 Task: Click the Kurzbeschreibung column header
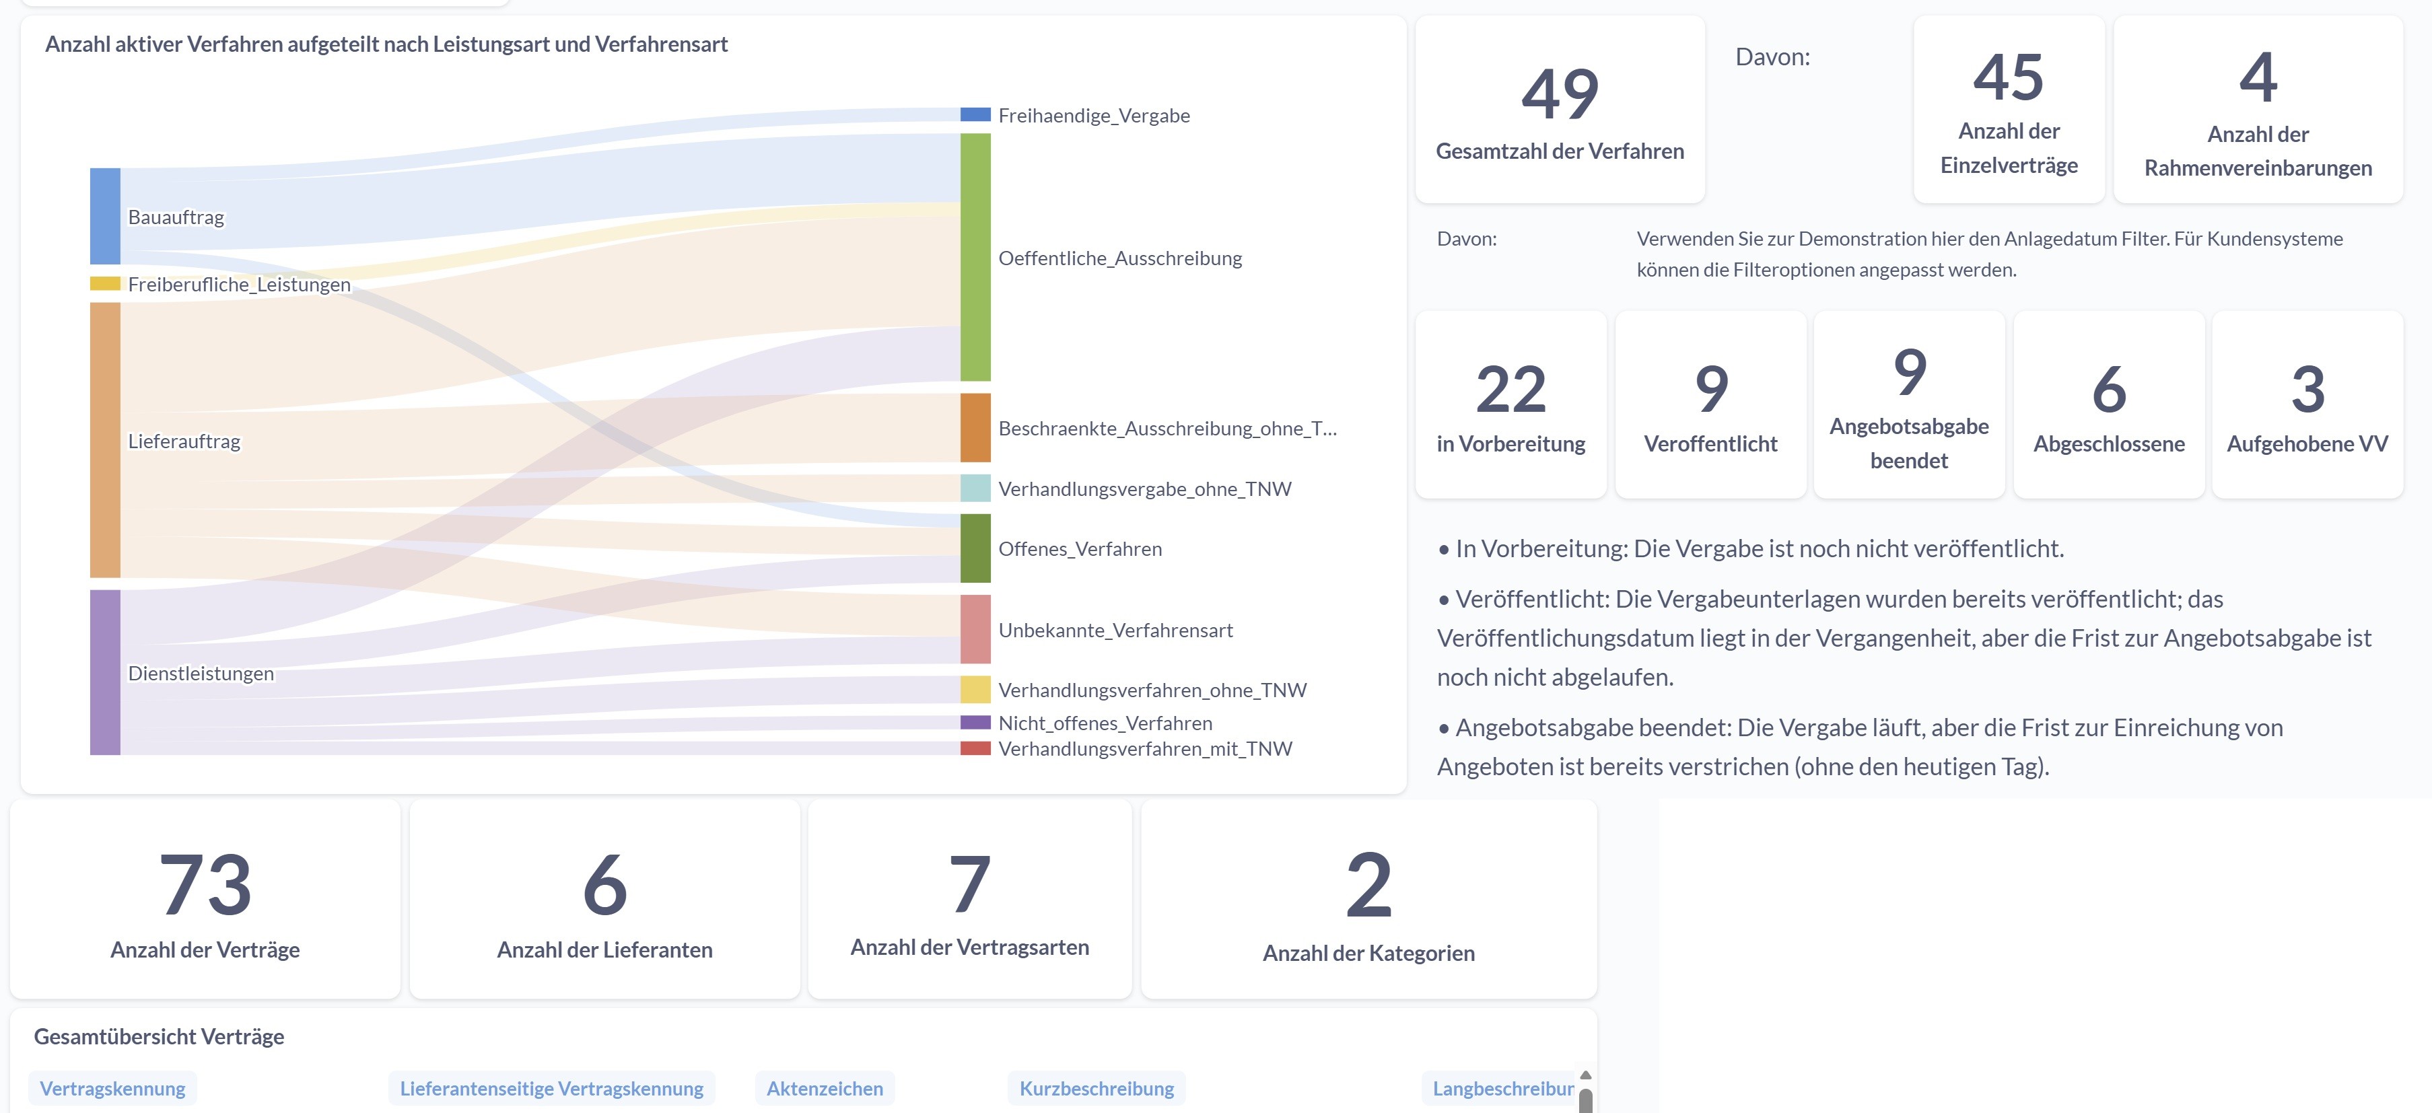[x=1096, y=1089]
